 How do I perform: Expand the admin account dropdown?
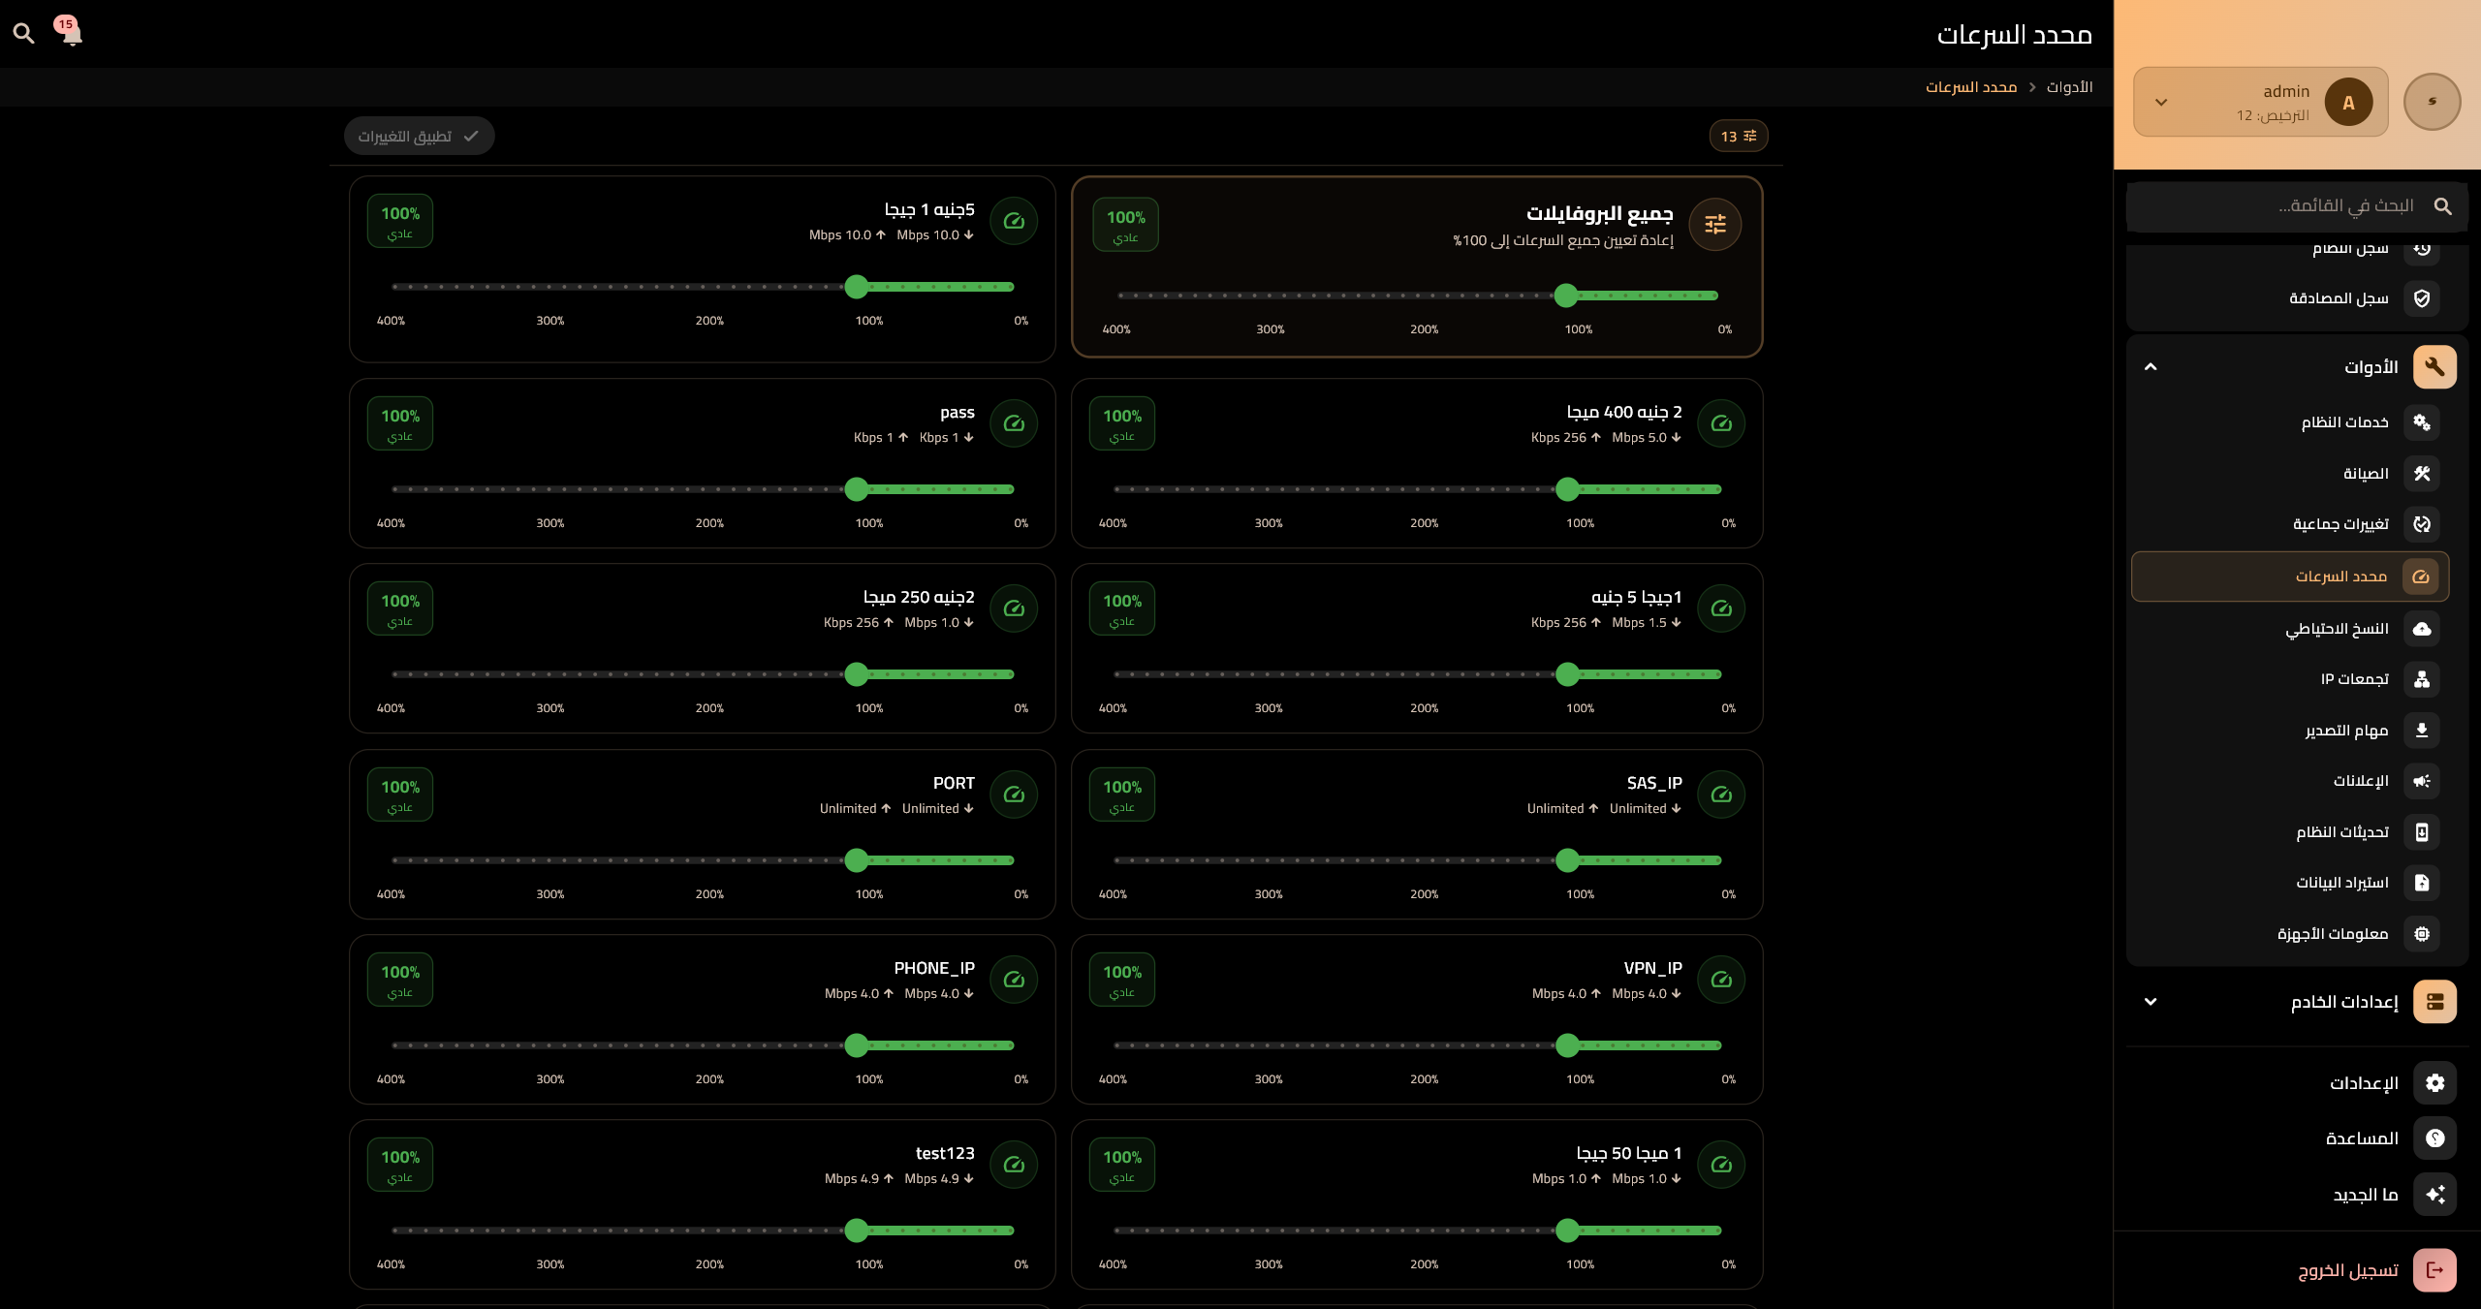tap(2161, 102)
